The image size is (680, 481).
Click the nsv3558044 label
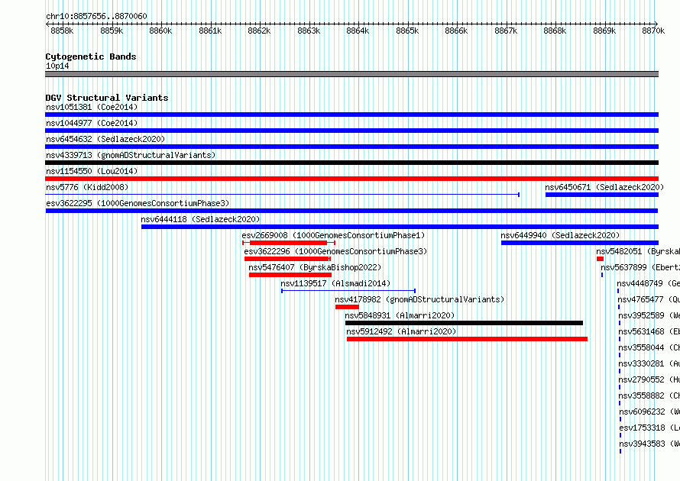tap(649, 347)
